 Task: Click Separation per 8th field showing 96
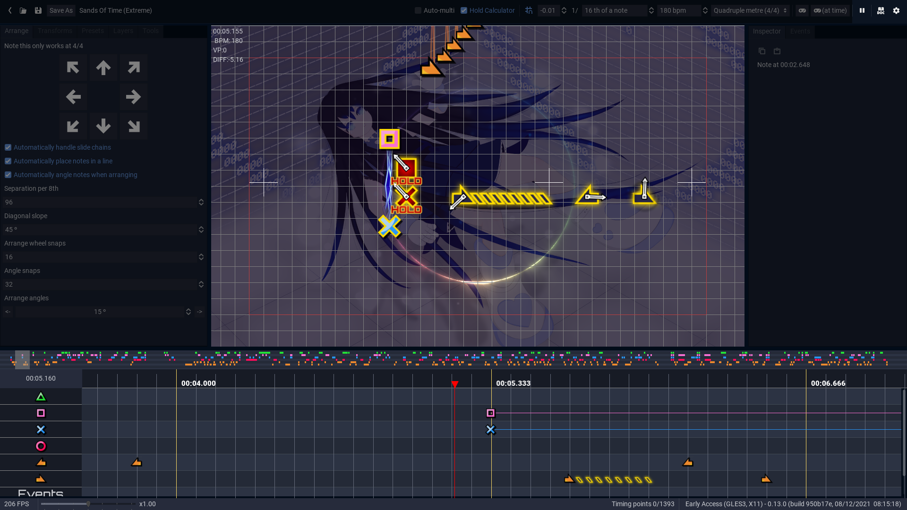tap(99, 202)
